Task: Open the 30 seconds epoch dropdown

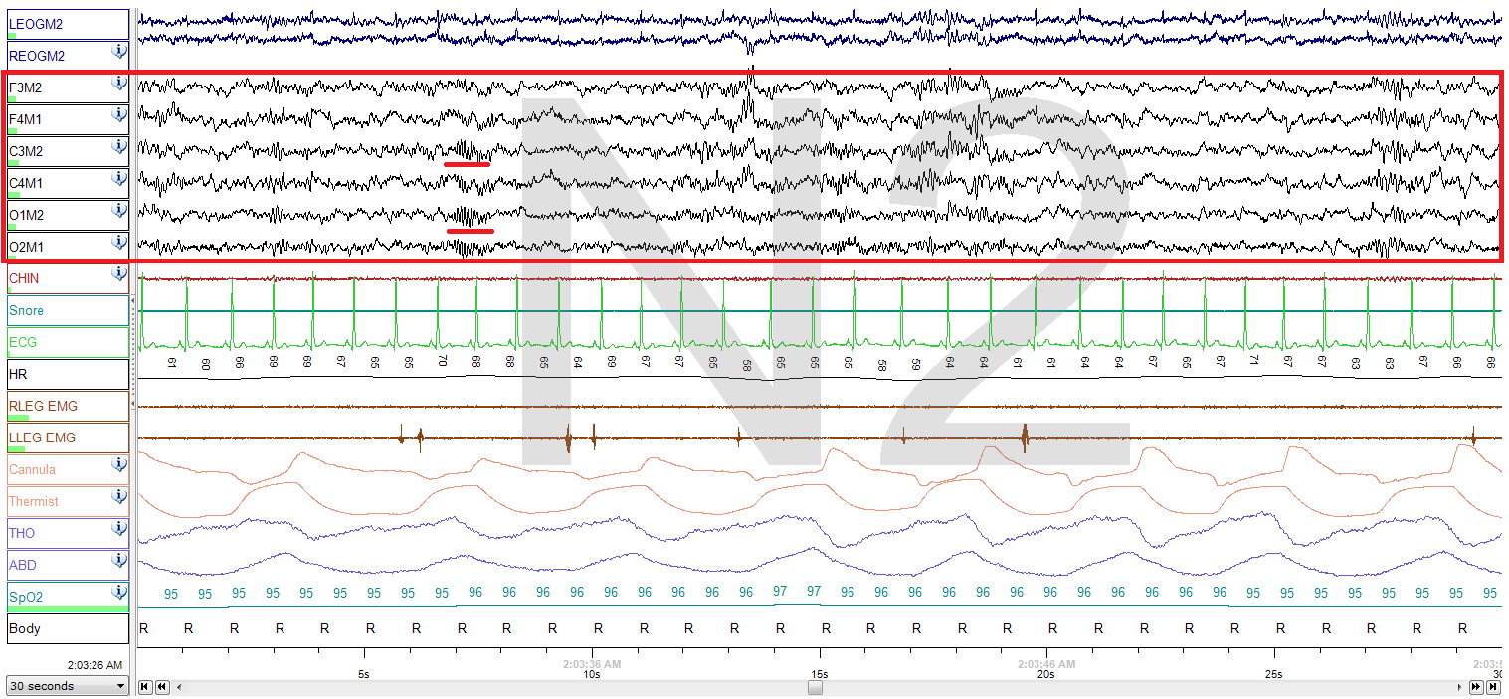Action: tap(68, 686)
